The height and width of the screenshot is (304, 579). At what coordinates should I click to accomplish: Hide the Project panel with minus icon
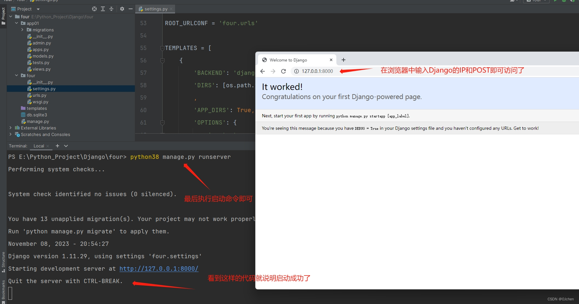131,9
